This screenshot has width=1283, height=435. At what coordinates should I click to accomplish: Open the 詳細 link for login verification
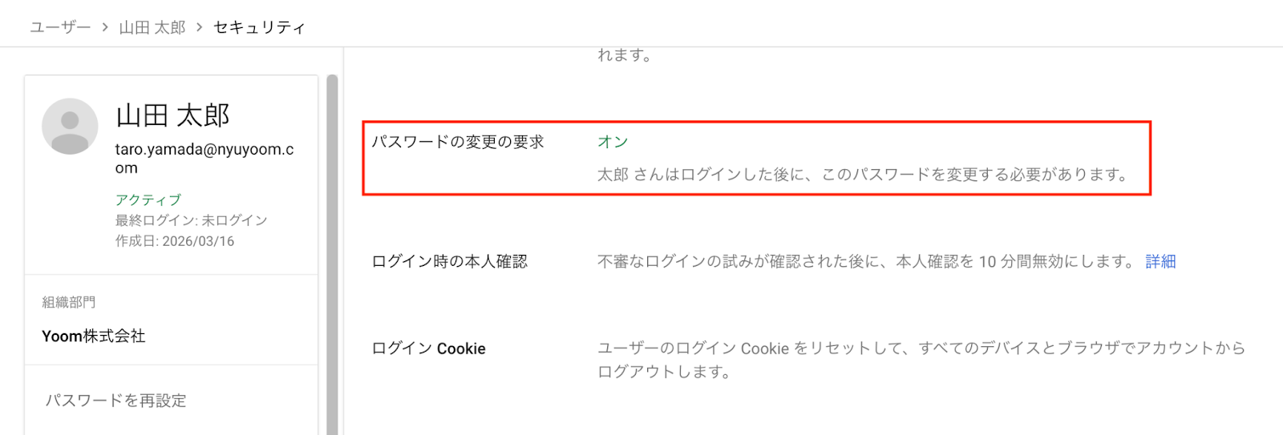coord(1160,261)
